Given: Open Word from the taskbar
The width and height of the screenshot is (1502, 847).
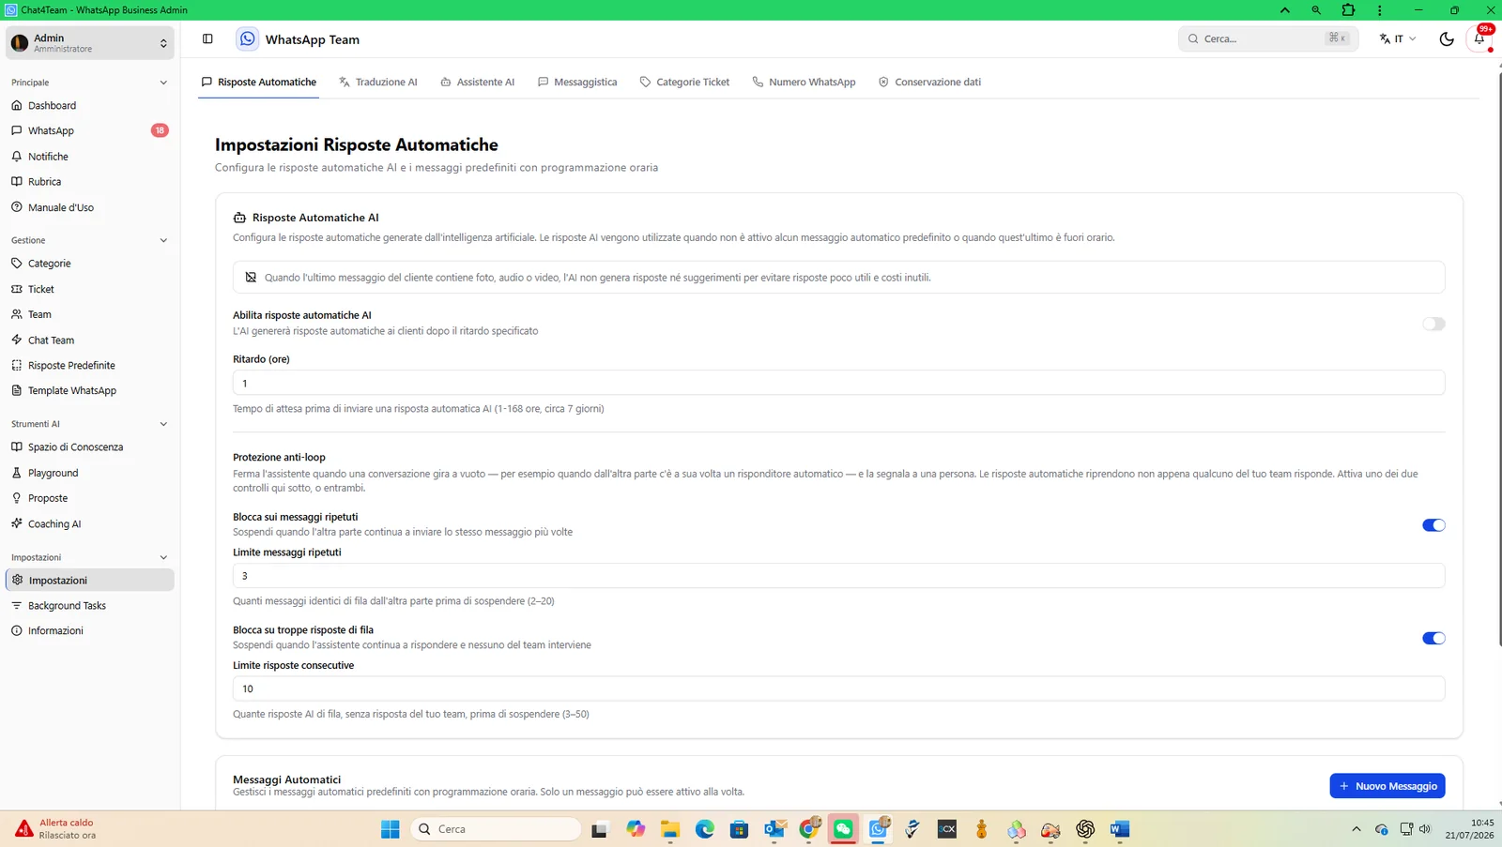Looking at the screenshot, I should 1119,829.
